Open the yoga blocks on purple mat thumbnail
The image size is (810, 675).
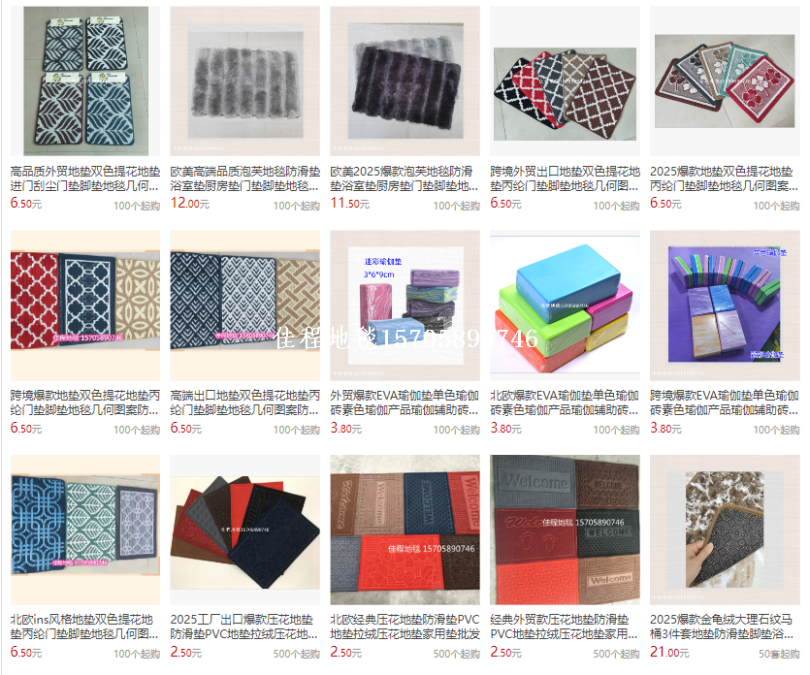pos(725,305)
